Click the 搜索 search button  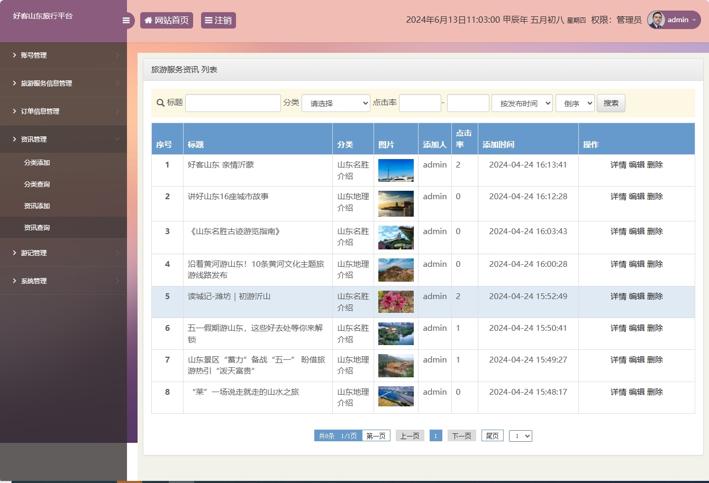(x=611, y=103)
